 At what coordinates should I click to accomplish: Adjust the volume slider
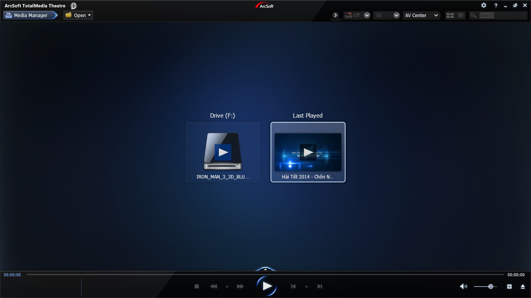point(485,286)
